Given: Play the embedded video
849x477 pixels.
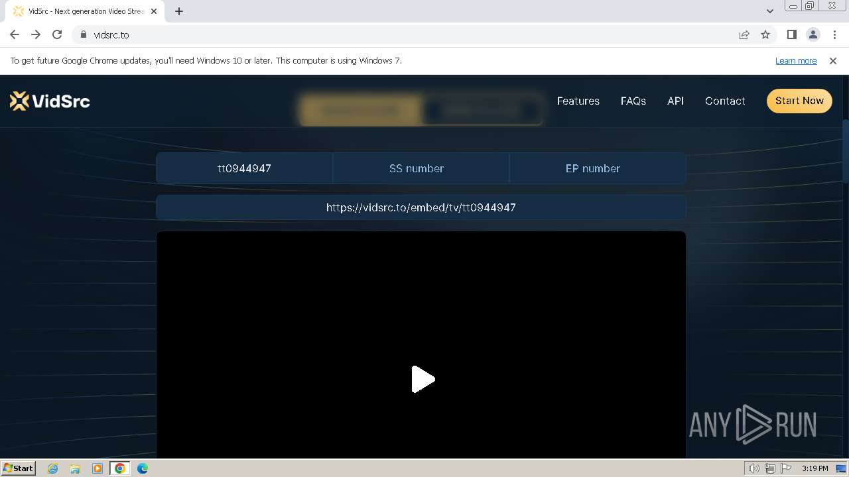Looking at the screenshot, I should coord(423,380).
